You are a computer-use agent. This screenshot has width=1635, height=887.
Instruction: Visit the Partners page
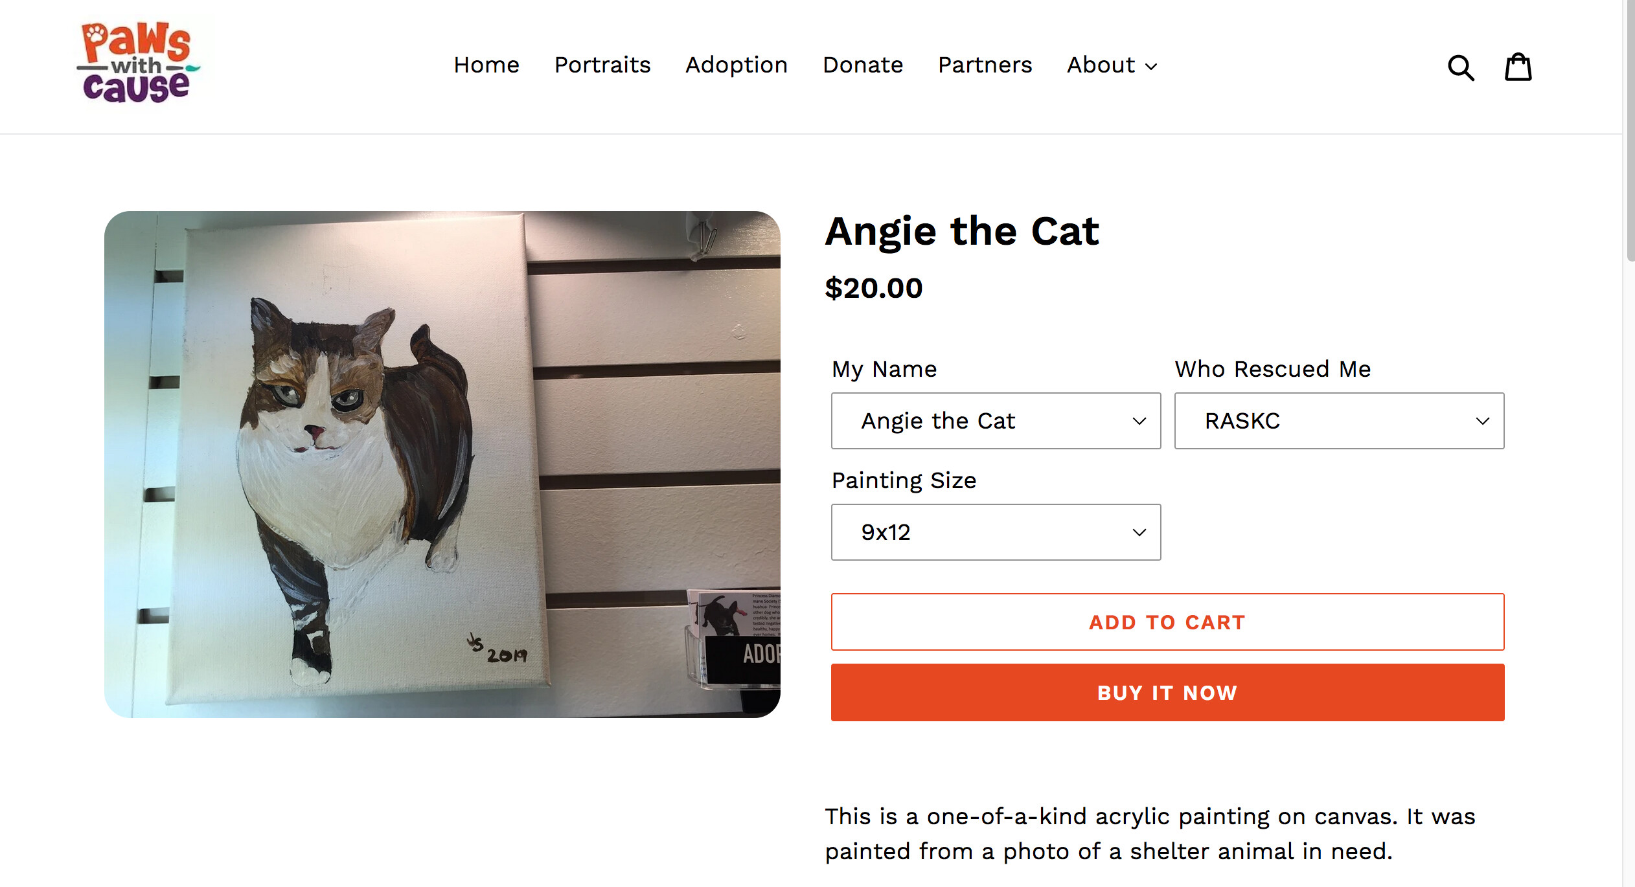(985, 65)
